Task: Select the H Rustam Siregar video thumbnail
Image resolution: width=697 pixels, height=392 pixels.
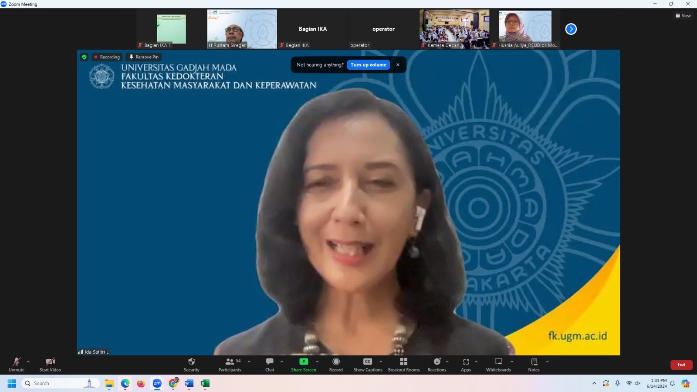Action: point(242,29)
